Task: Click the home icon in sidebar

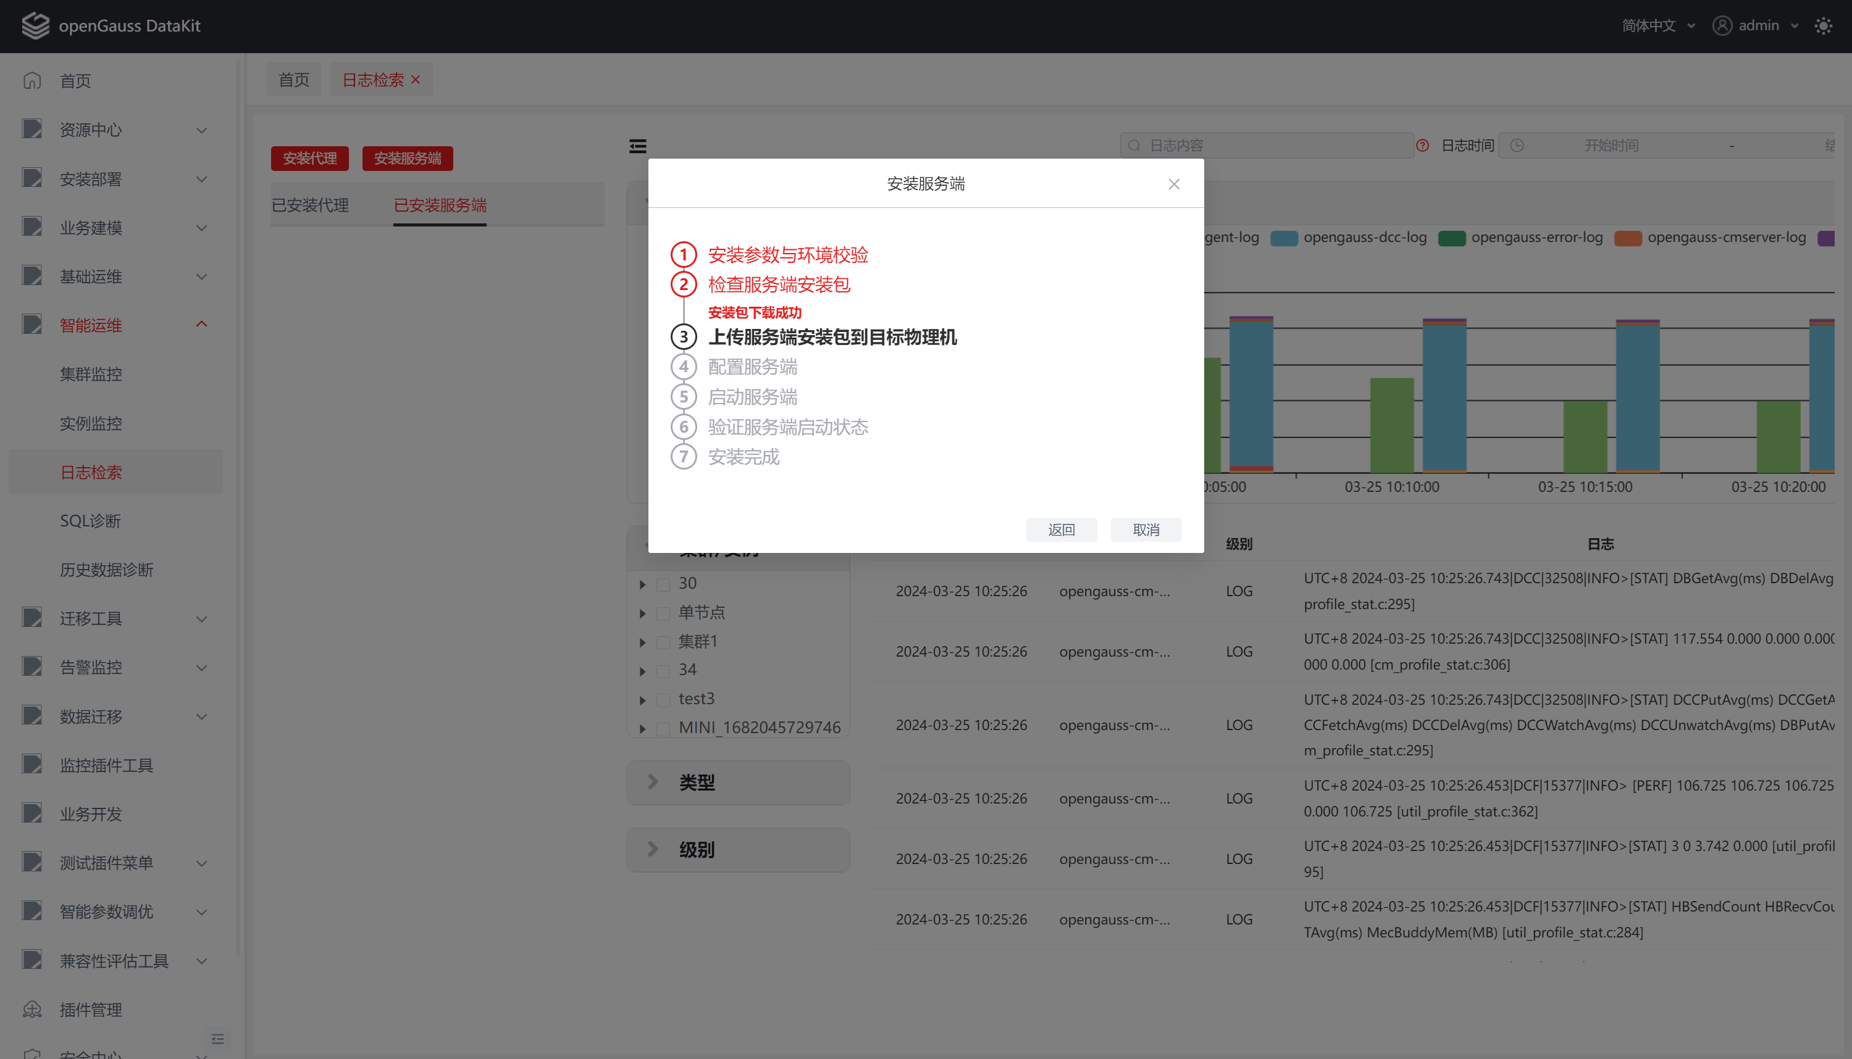Action: click(x=32, y=81)
